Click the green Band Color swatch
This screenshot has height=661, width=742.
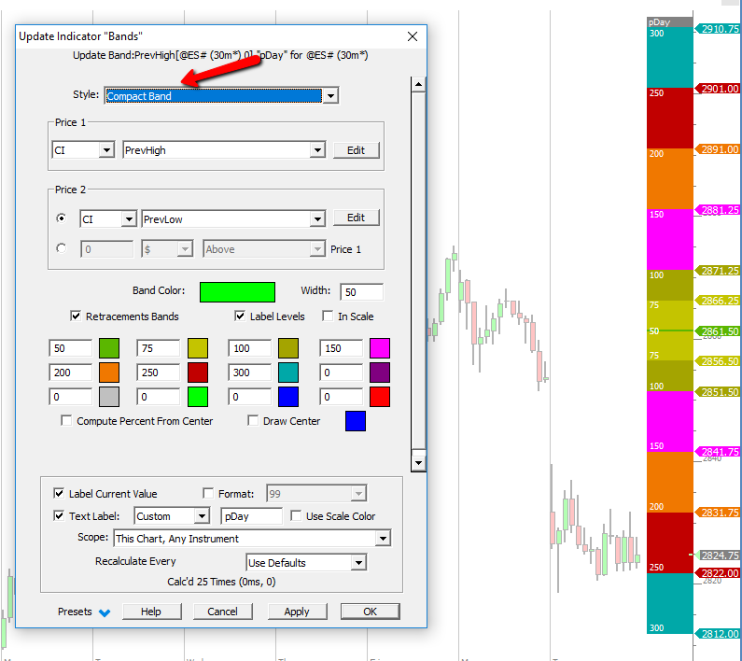(237, 292)
